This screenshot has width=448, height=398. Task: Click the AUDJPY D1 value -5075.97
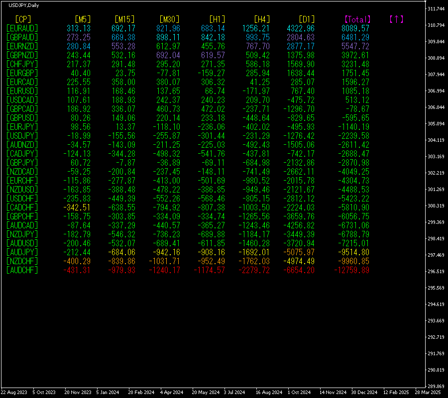[299, 252]
